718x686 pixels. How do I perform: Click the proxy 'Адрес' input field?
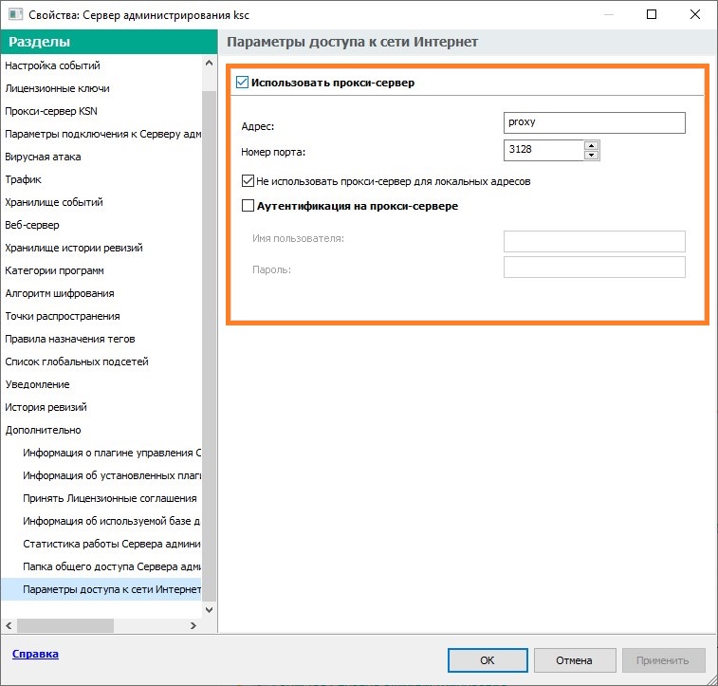[x=594, y=122]
